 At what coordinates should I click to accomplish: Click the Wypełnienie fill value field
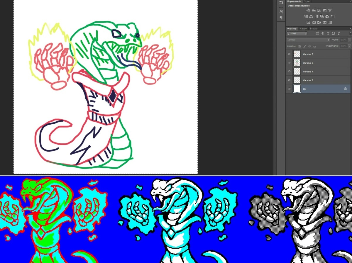pos(343,46)
